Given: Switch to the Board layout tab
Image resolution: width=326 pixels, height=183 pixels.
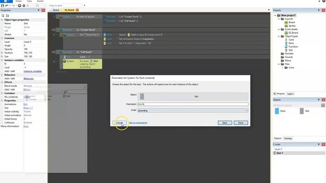Looking at the screenshot, I should click(56, 10).
